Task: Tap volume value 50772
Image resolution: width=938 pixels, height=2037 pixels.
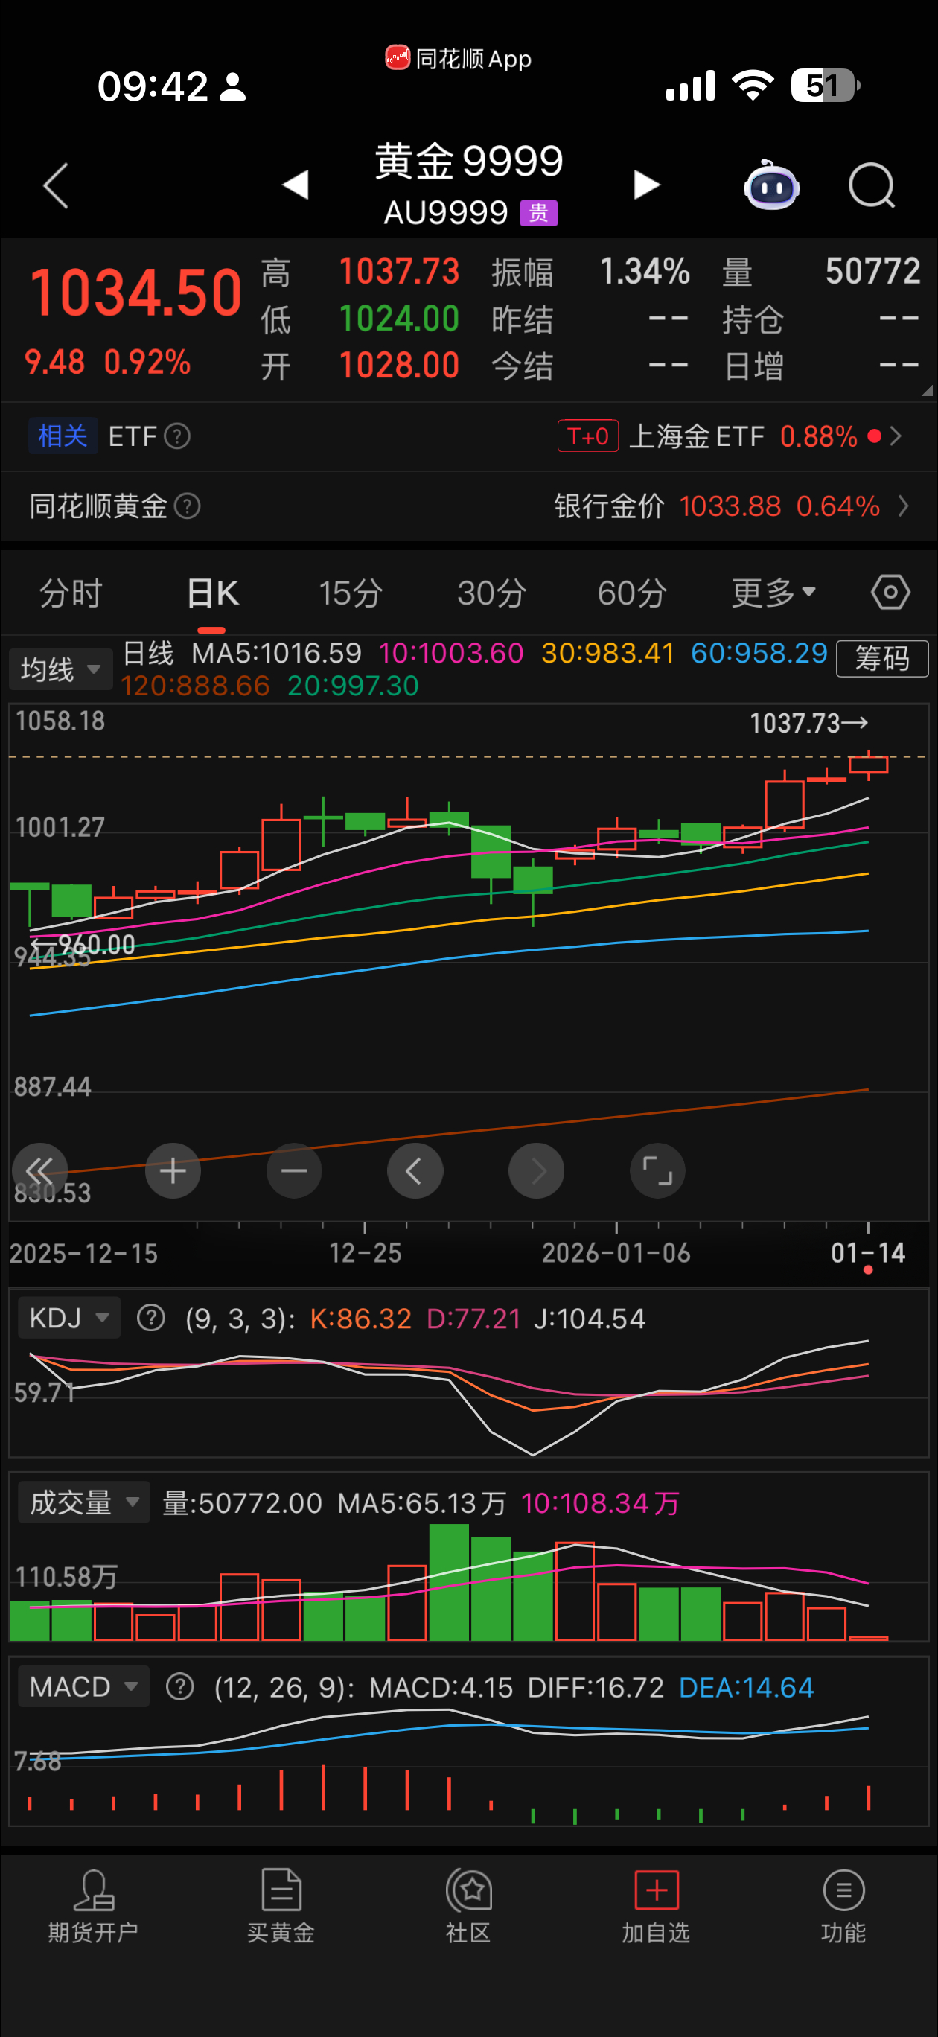Action: click(x=873, y=271)
